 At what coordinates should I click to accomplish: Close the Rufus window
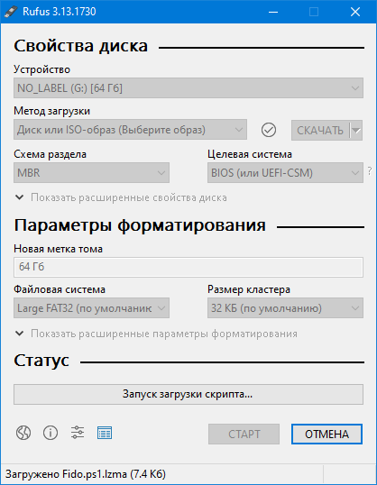point(355,12)
